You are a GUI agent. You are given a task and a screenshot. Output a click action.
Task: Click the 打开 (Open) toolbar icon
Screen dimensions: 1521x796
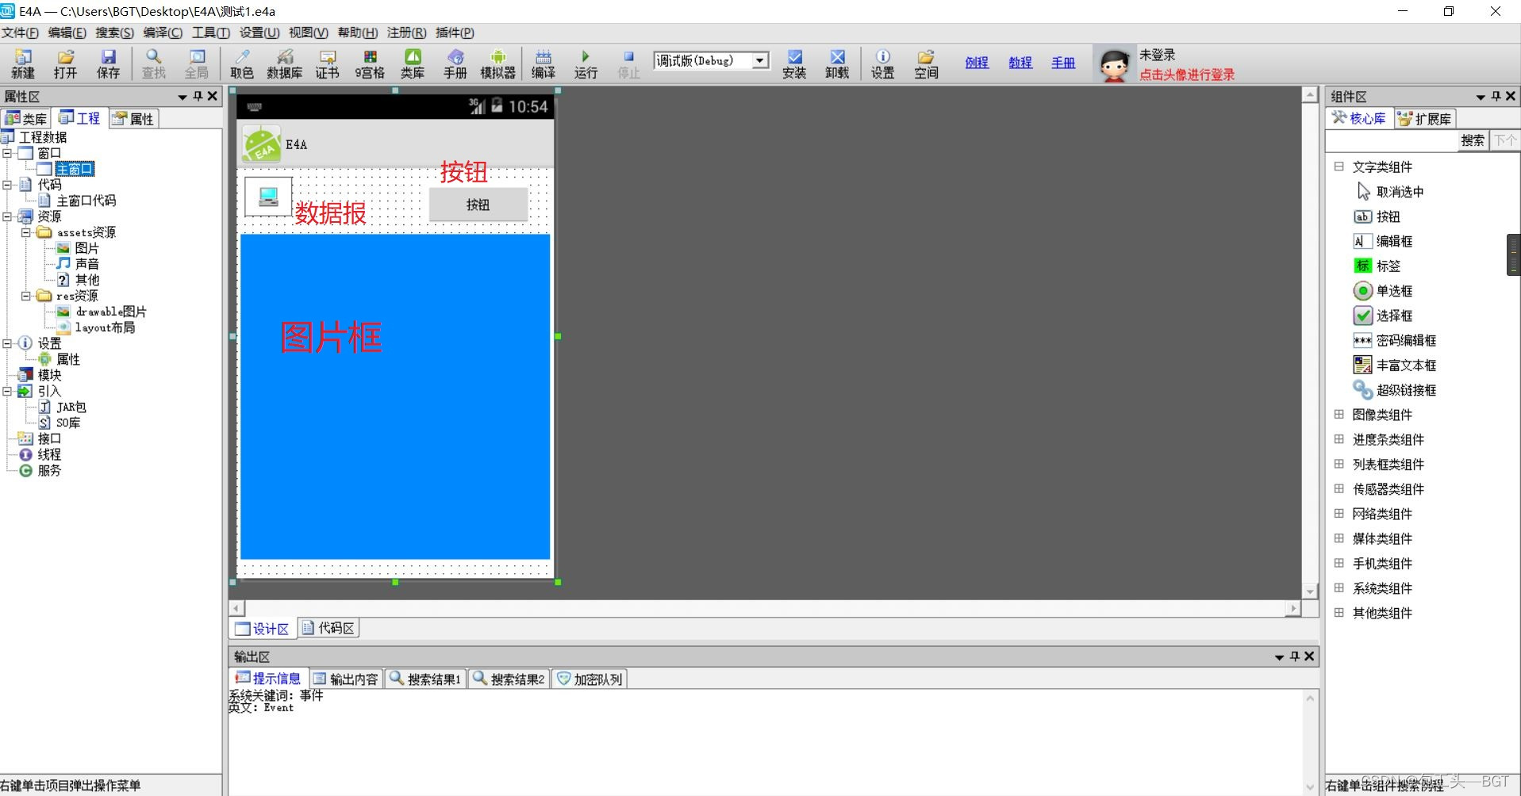(x=66, y=64)
